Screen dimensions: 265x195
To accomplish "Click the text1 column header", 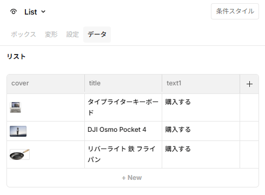I will click(x=201, y=84).
